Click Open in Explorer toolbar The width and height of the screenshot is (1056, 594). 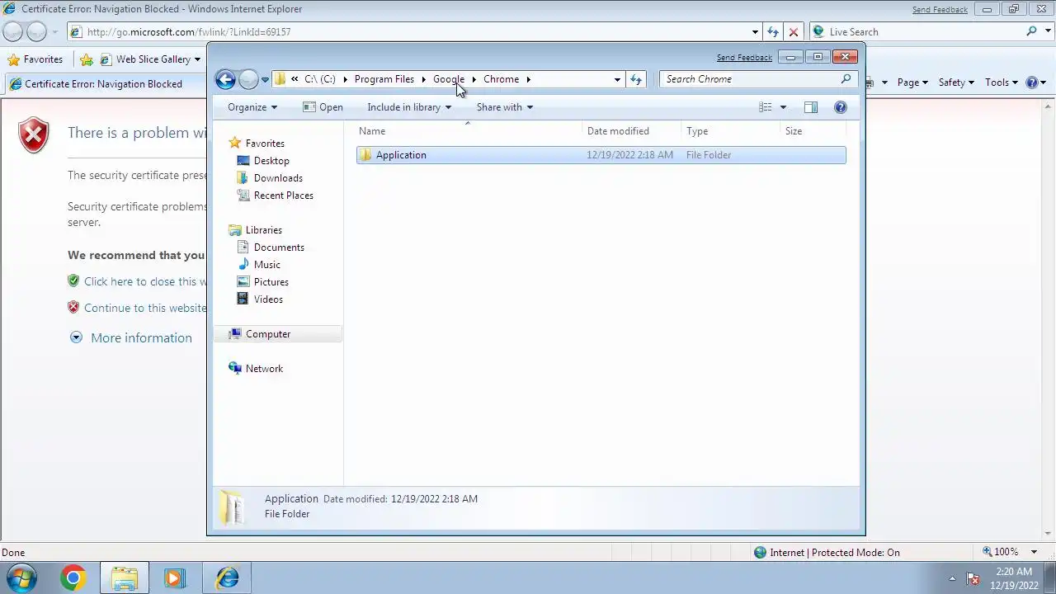323,107
